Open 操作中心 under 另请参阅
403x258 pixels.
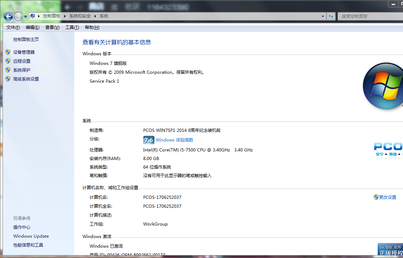pos(22,227)
